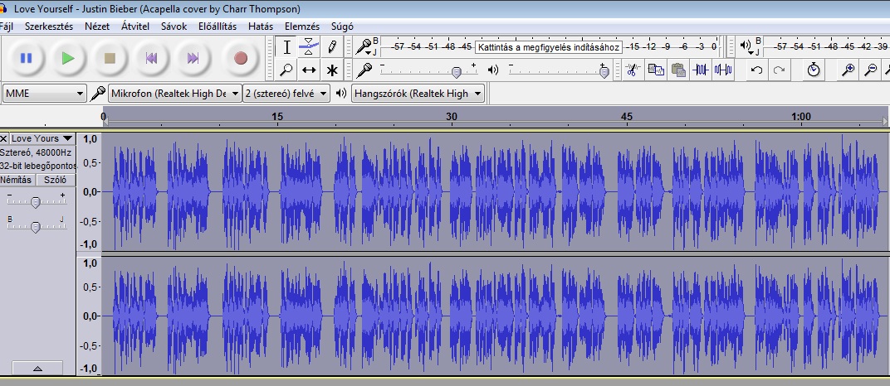This screenshot has height=386, width=890.
Task: Skip to the start of the project
Action: coord(152,58)
